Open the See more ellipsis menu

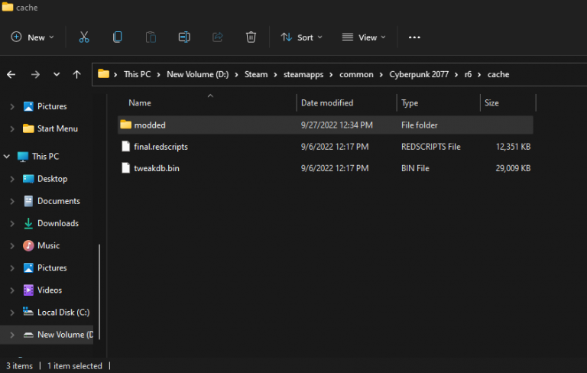[x=414, y=37]
